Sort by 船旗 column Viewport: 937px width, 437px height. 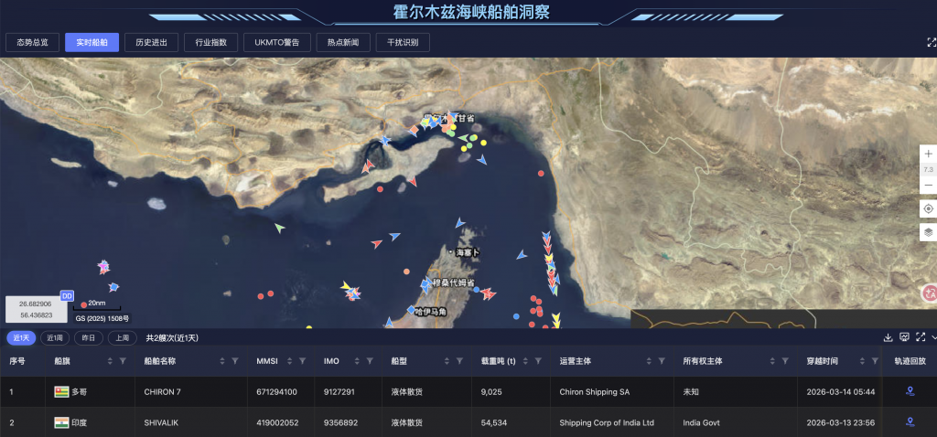pos(110,361)
